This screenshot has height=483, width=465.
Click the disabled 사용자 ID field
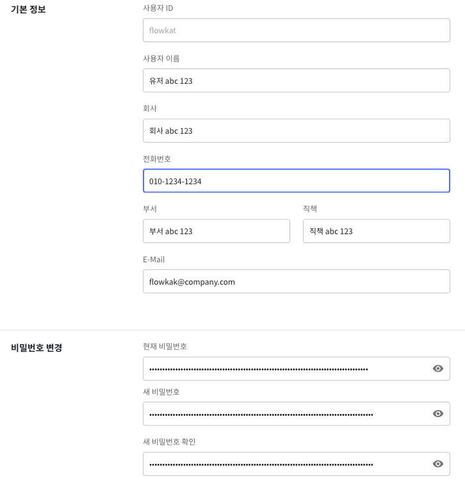click(x=296, y=31)
